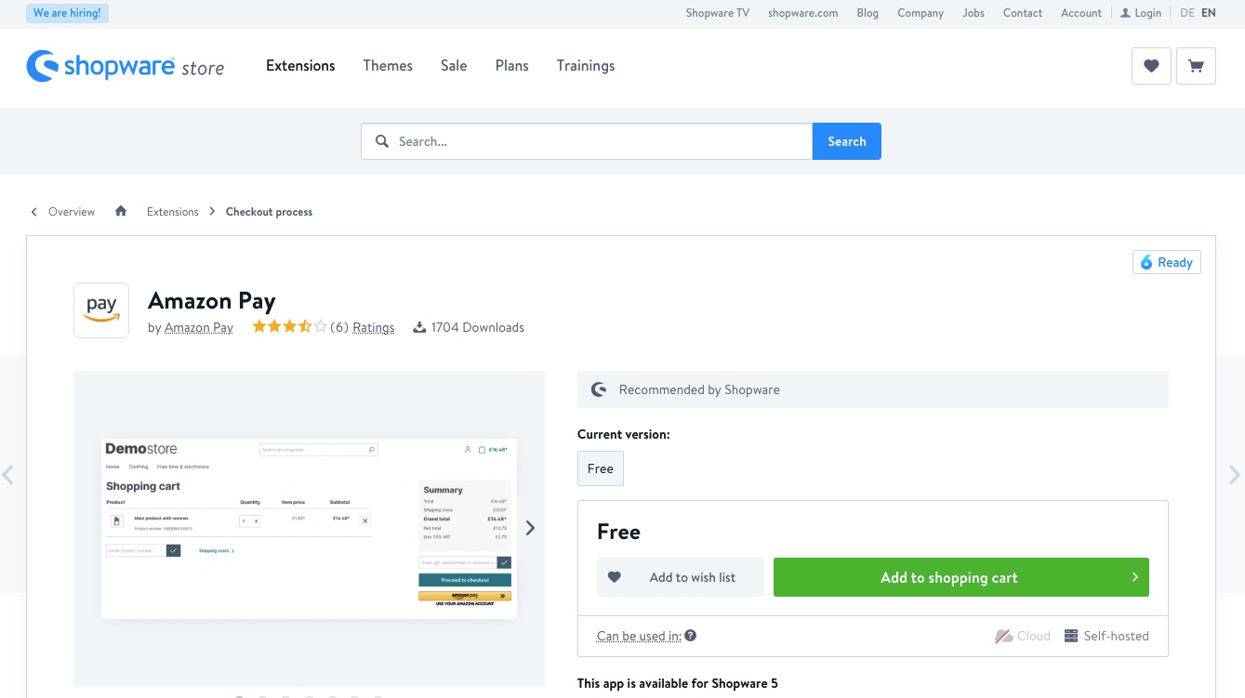Click Add to shopping cart button
The height and width of the screenshot is (698, 1245).
point(960,577)
